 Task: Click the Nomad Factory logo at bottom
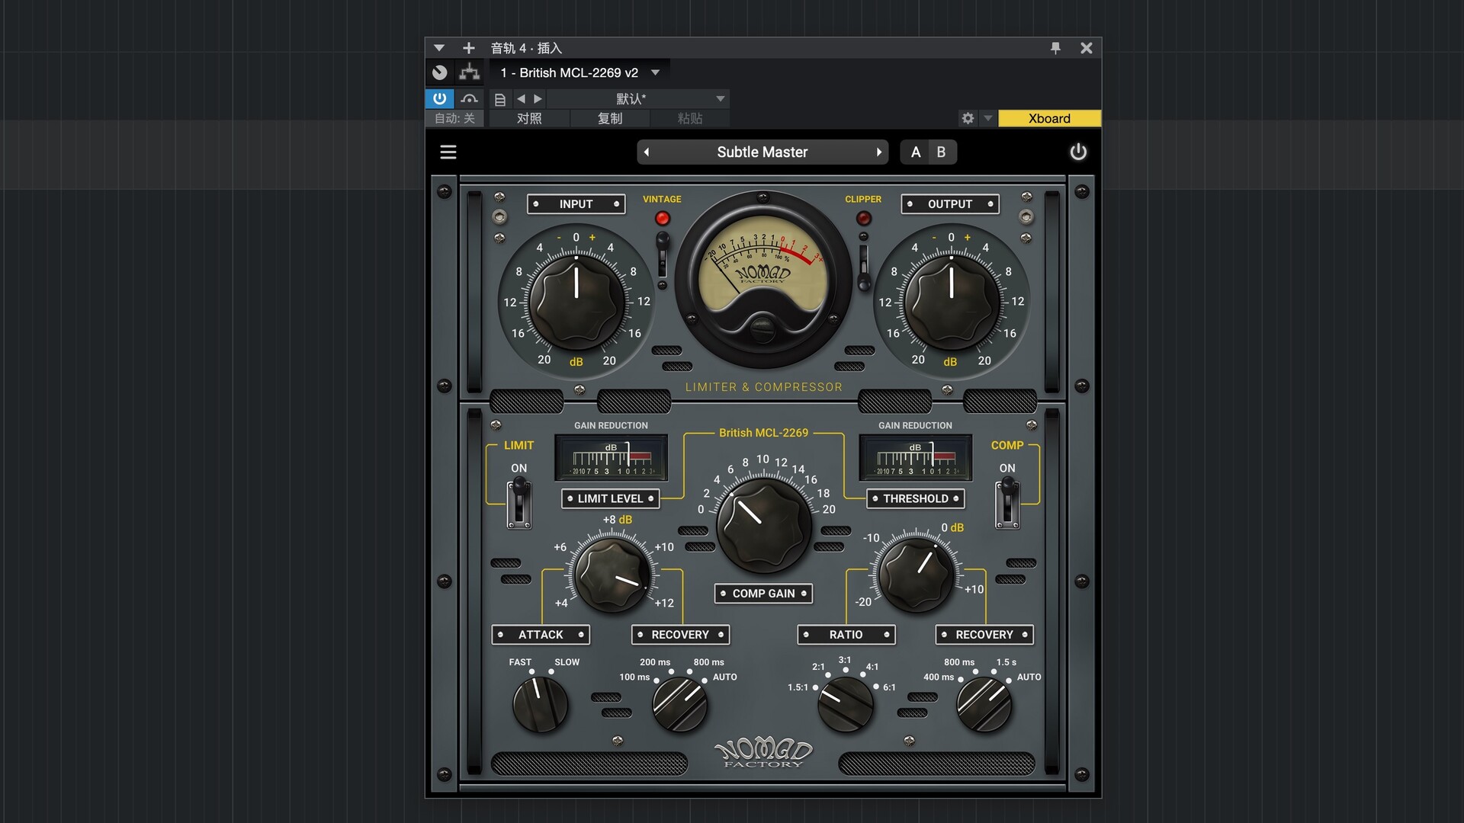coord(763,752)
